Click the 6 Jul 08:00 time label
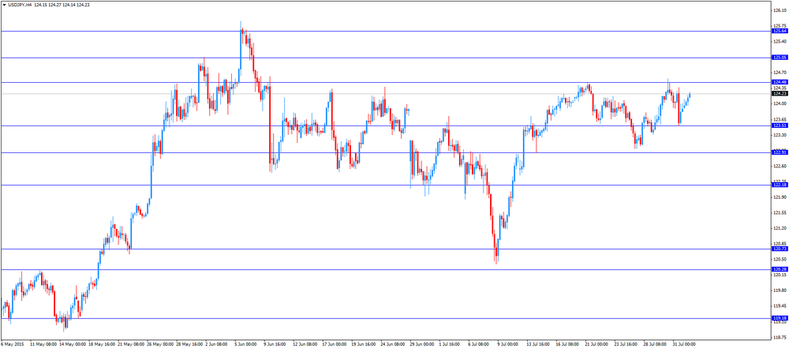This screenshot has height=348, width=789. [480, 344]
